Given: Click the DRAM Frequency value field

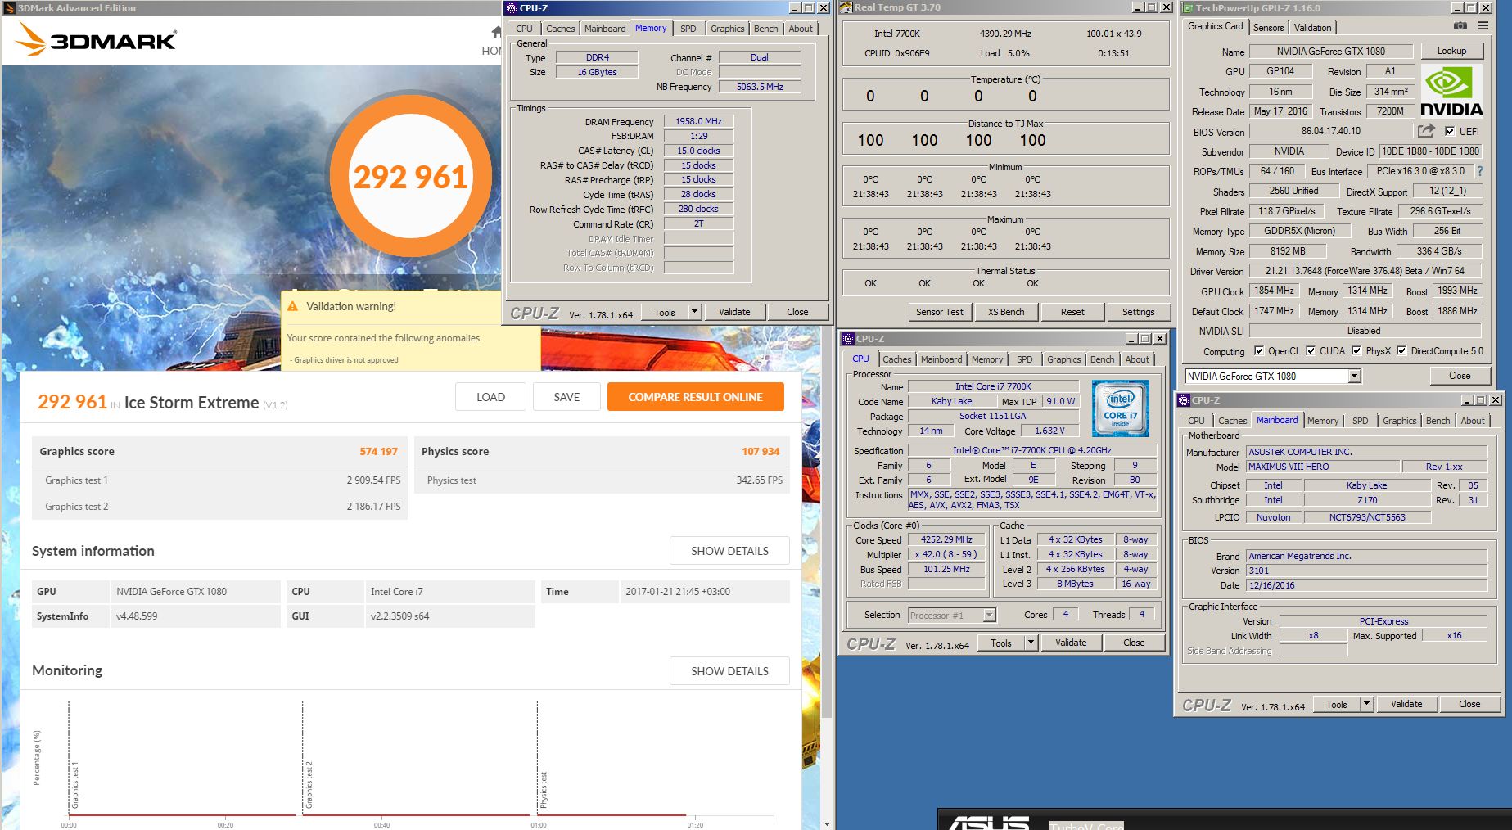Looking at the screenshot, I should (x=698, y=121).
